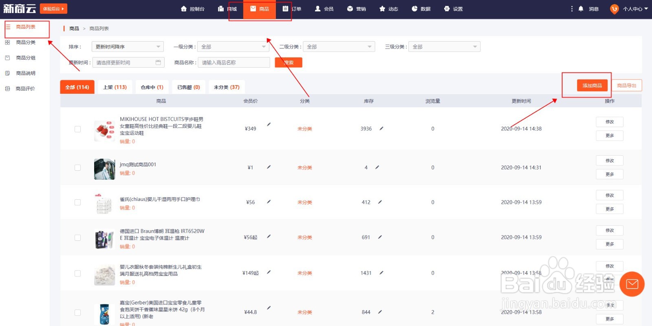The height and width of the screenshot is (326, 652).
Task: Click the 新商云 logo
Action: [20, 9]
